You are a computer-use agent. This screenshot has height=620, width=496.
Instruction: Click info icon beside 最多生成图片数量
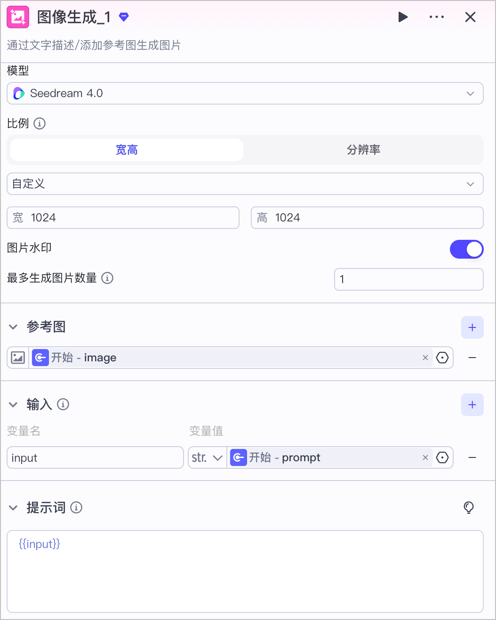[107, 278]
